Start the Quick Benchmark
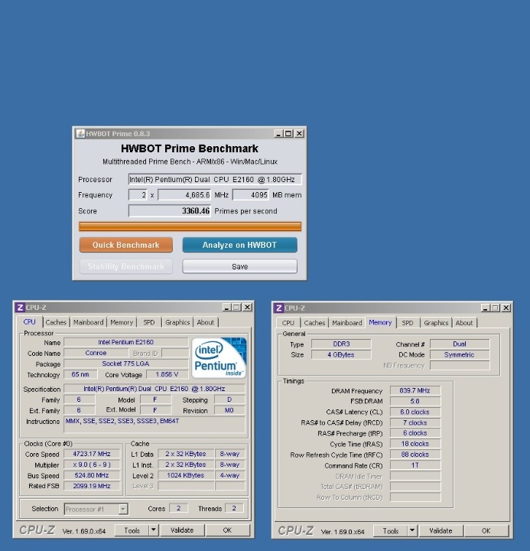The width and height of the screenshot is (530, 551). pos(125,245)
